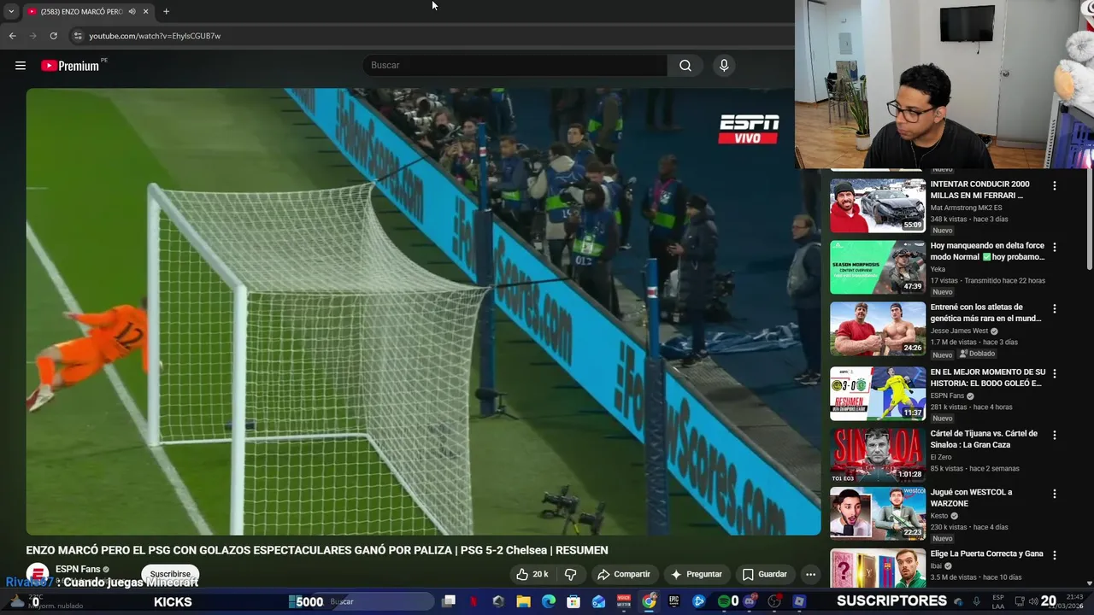Open options menu for Jesse James West video

(x=1054, y=308)
